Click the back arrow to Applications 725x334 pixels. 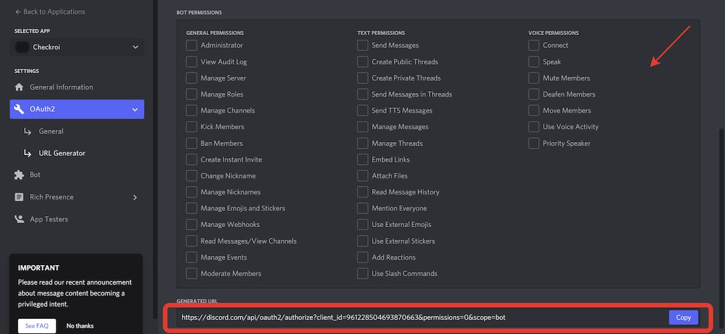coord(18,11)
